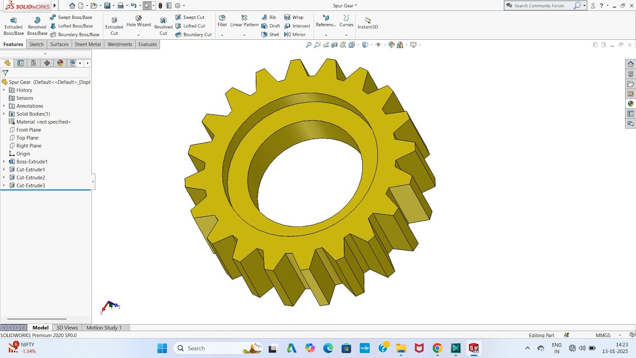Use the Mirror feature
This screenshot has width=636, height=358.
[x=295, y=35]
